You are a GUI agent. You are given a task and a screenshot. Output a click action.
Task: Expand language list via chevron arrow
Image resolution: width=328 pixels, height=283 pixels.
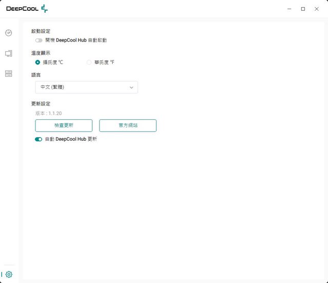[131, 88]
